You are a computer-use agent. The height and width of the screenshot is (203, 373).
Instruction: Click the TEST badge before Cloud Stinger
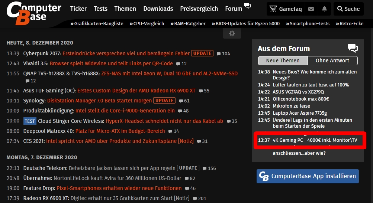coord(30,121)
